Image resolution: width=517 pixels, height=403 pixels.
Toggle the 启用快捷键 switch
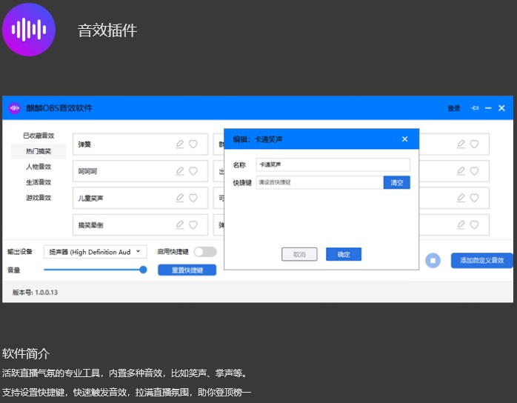point(204,252)
